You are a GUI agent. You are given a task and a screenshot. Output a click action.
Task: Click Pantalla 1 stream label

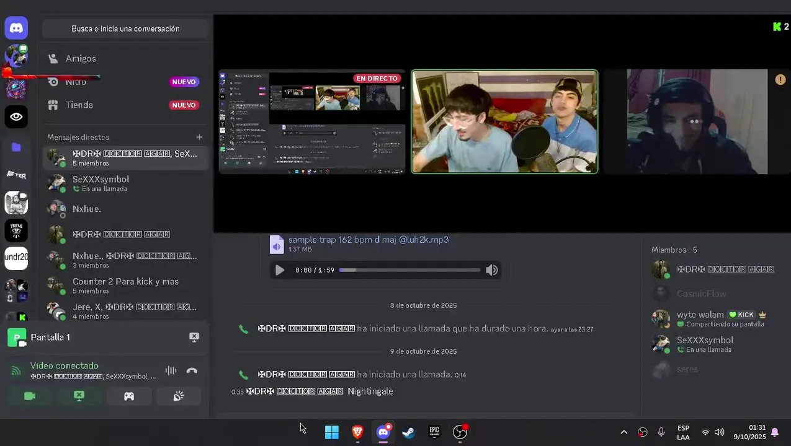coord(50,337)
